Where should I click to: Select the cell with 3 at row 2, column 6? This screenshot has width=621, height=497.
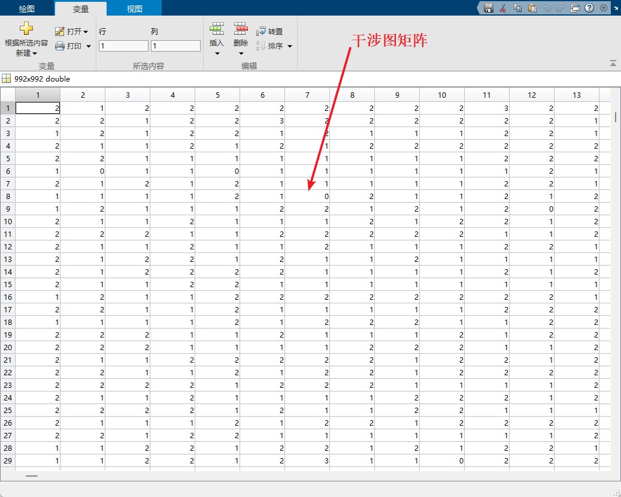[262, 121]
